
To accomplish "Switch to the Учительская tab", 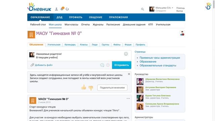I will [x=54, y=45].
